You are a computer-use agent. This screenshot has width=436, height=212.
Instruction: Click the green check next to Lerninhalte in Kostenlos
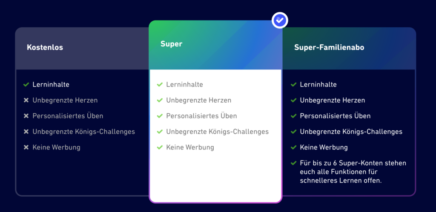tap(26, 84)
